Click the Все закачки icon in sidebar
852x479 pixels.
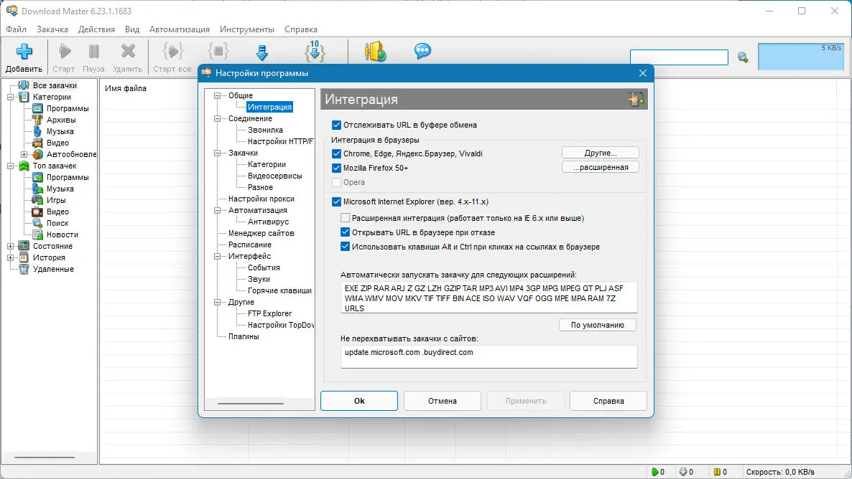click(24, 85)
